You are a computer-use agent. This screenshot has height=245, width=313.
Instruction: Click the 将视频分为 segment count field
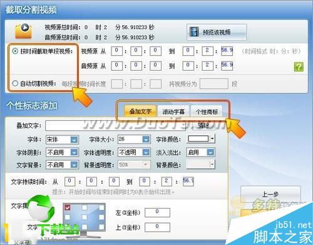[214, 84]
